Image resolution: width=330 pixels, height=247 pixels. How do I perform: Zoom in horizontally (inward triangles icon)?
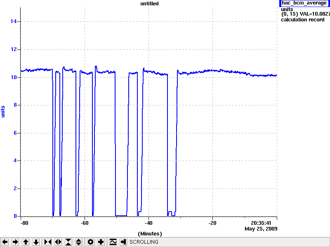(x=48, y=242)
